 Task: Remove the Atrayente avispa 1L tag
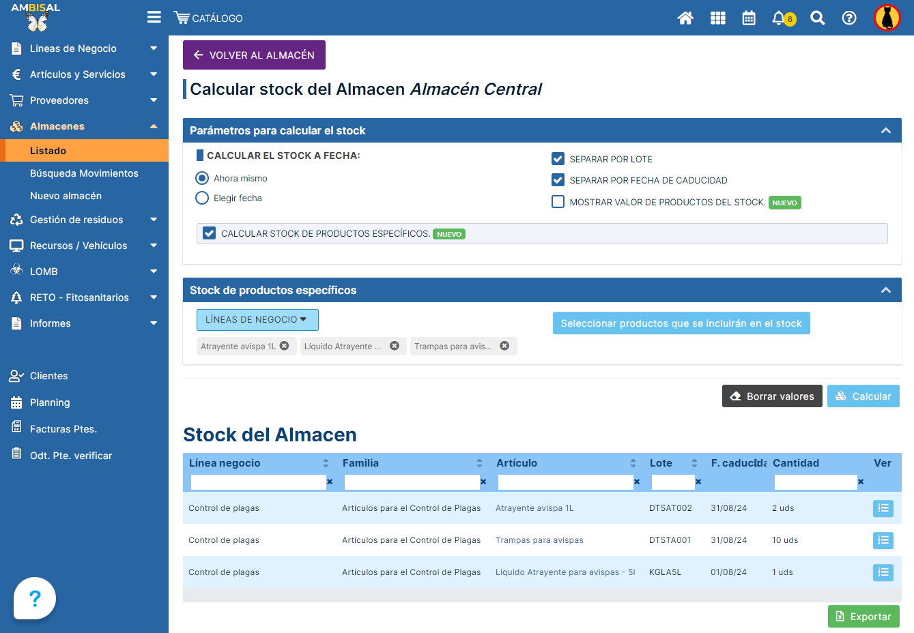(285, 346)
